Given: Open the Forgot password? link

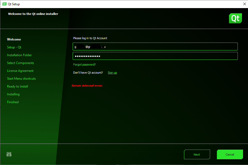Looking at the screenshot, I should [84, 64].
